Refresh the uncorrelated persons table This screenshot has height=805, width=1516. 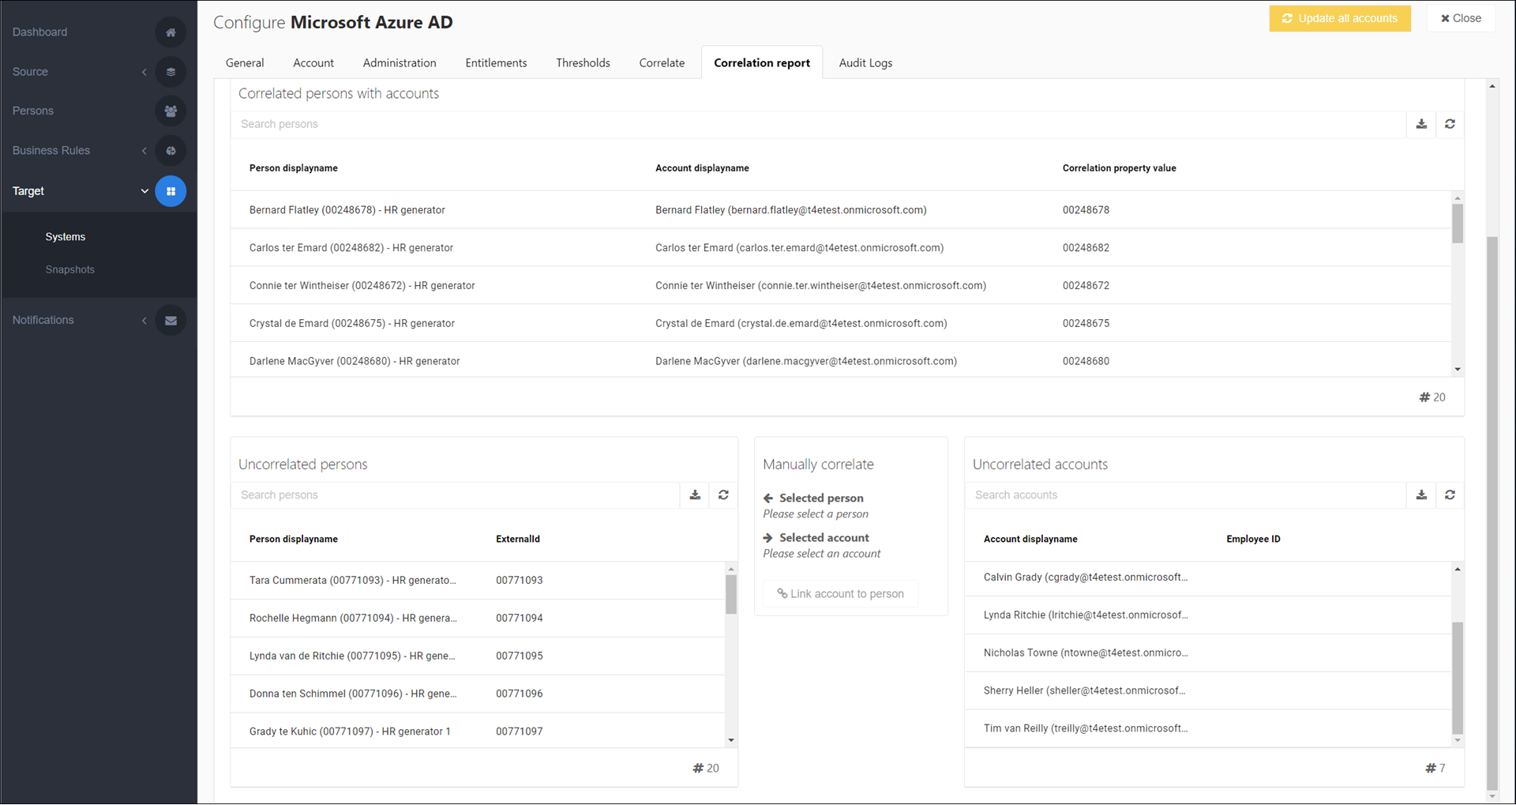point(723,495)
